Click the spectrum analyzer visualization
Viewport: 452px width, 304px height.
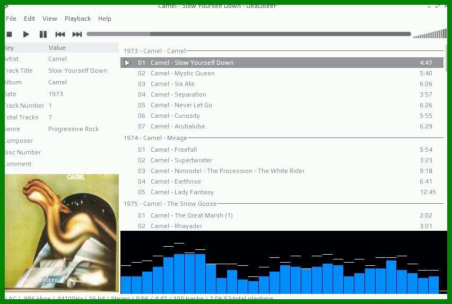pos(284,262)
